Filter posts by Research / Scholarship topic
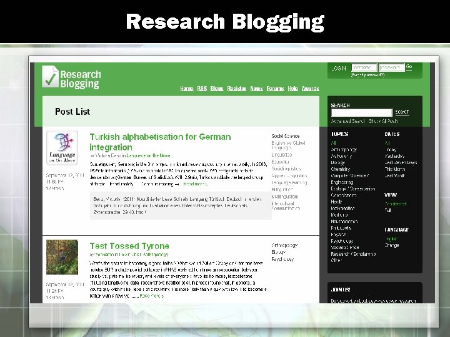The image size is (450, 337). 353,254
